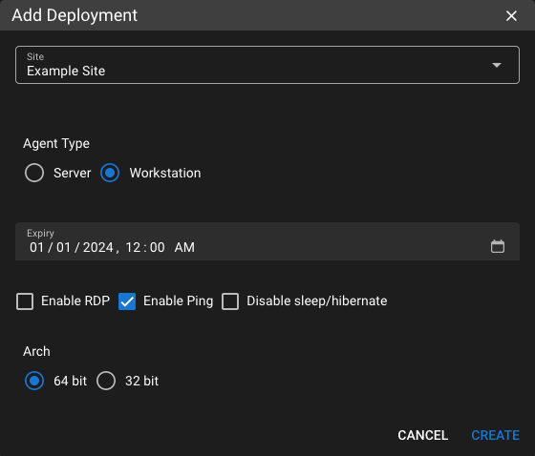Choose 32 bit architecture
The height and width of the screenshot is (456, 535).
pos(106,381)
